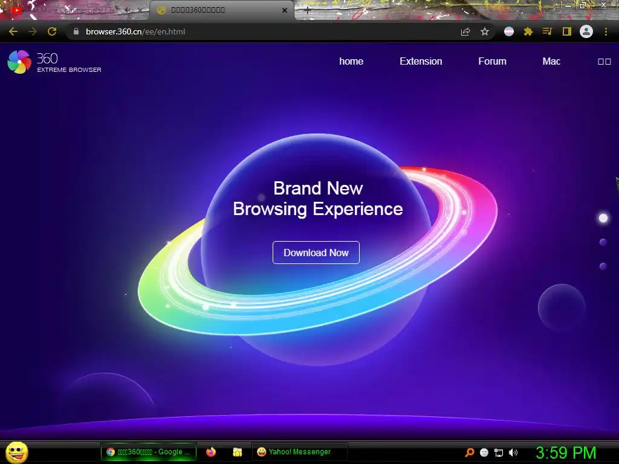619x464 pixels.
Task: Select the first page indicator dot
Action: [x=603, y=218]
